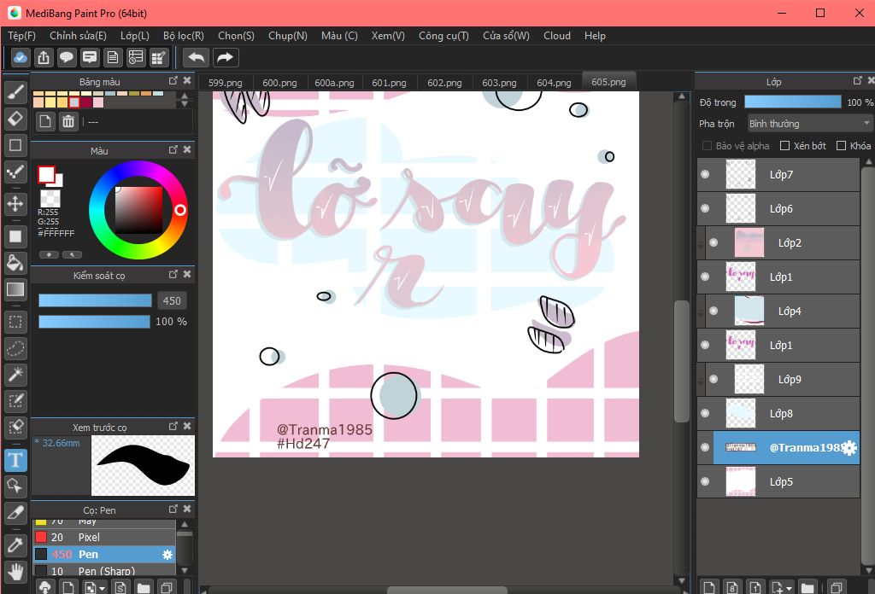Open settings gear of Pen brush
The height and width of the screenshot is (594, 875).
tap(167, 555)
